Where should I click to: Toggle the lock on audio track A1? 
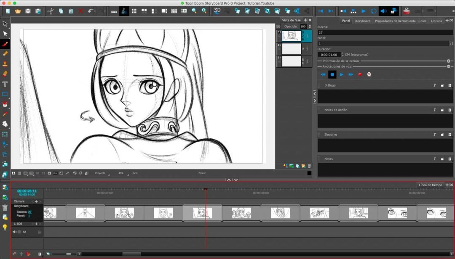40,232
